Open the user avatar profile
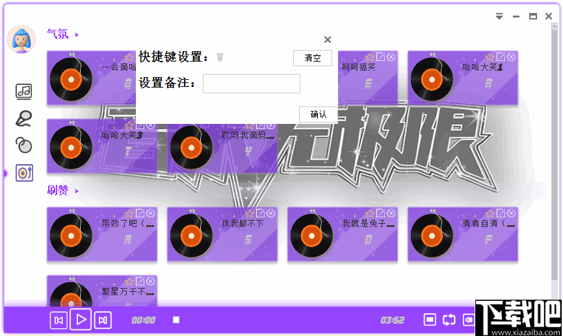This screenshot has height=336, width=563. point(21,40)
